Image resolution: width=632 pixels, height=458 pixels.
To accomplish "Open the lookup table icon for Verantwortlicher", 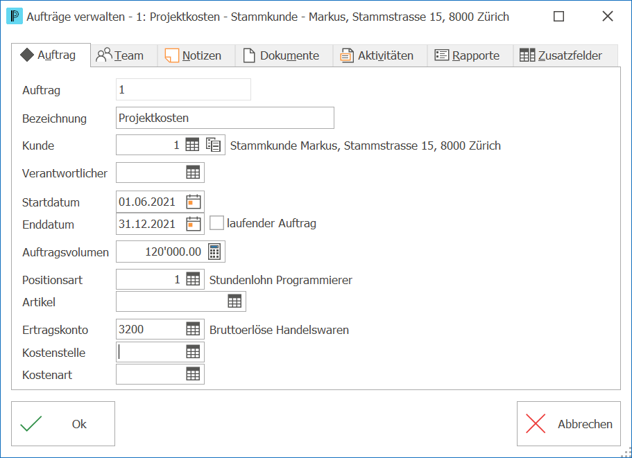I will (x=193, y=173).
